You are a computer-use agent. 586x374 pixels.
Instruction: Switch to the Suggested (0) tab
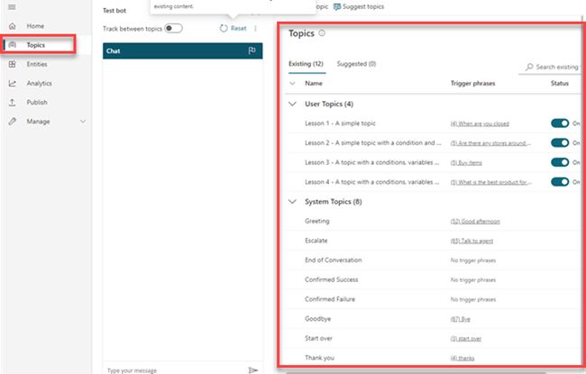356,64
